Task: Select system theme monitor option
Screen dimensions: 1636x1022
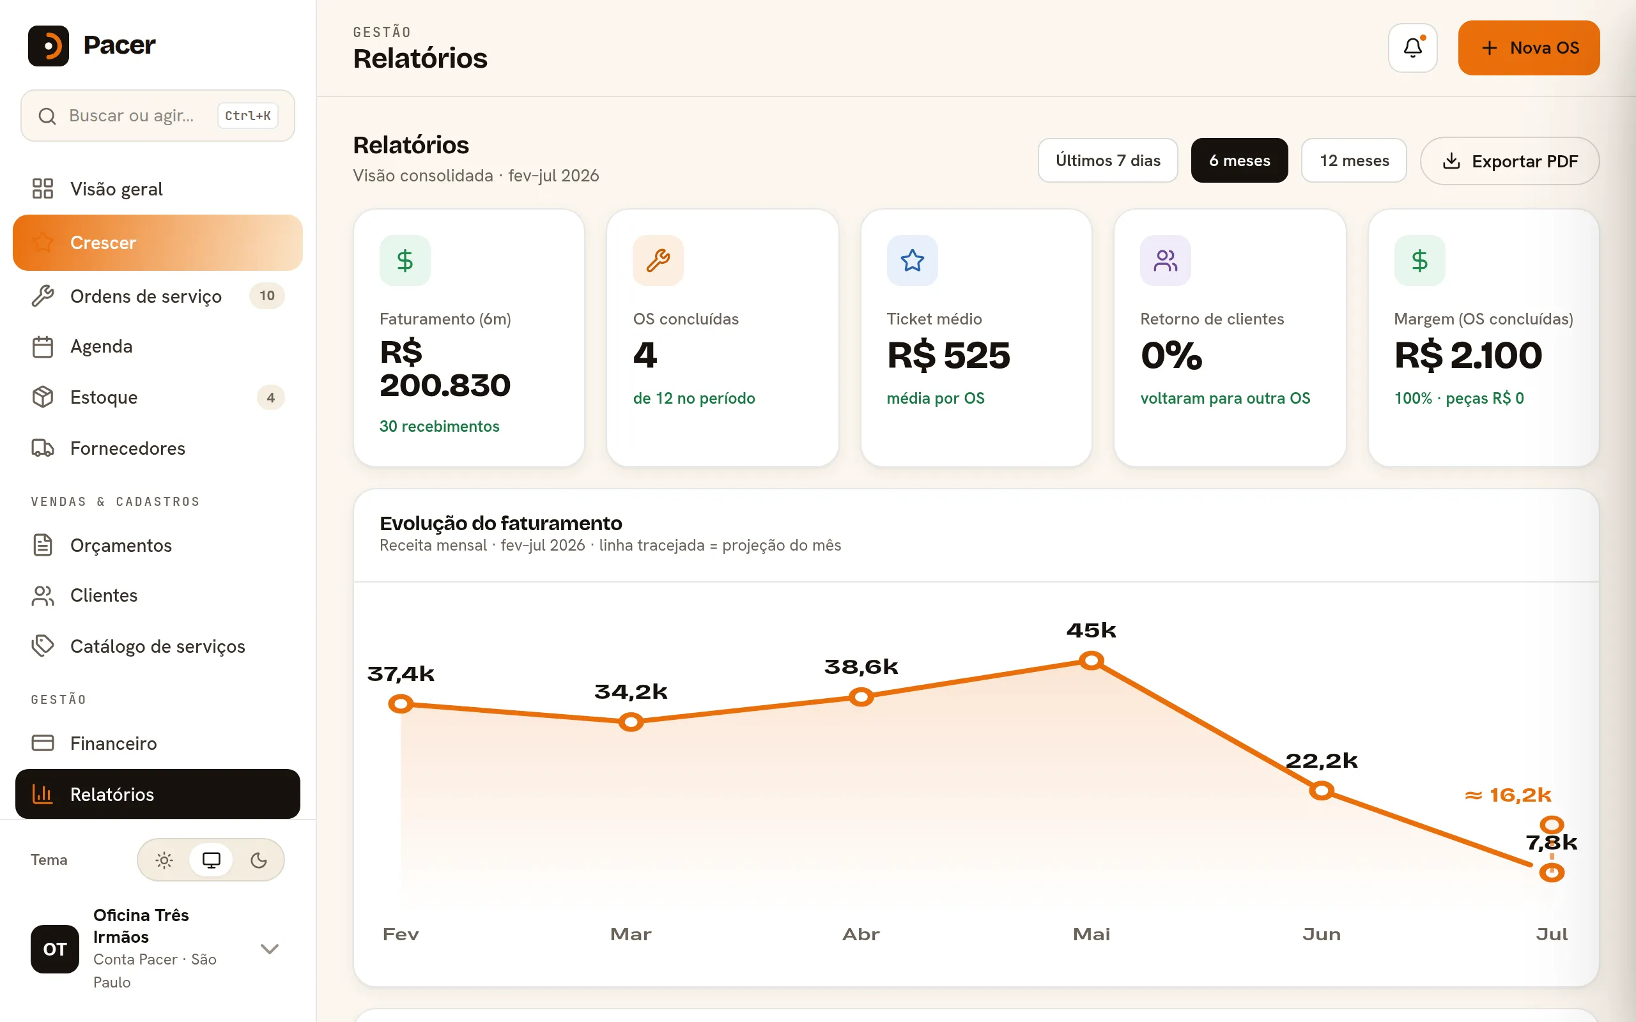Action: [x=211, y=860]
